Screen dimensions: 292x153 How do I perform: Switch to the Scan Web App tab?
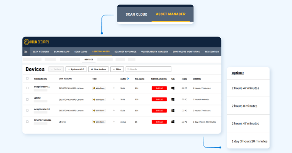62,52
